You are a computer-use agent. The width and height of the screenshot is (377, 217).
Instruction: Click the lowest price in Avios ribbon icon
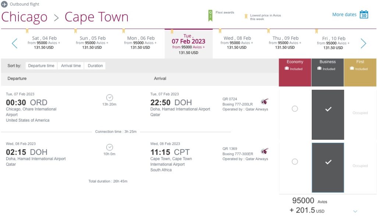246,17
